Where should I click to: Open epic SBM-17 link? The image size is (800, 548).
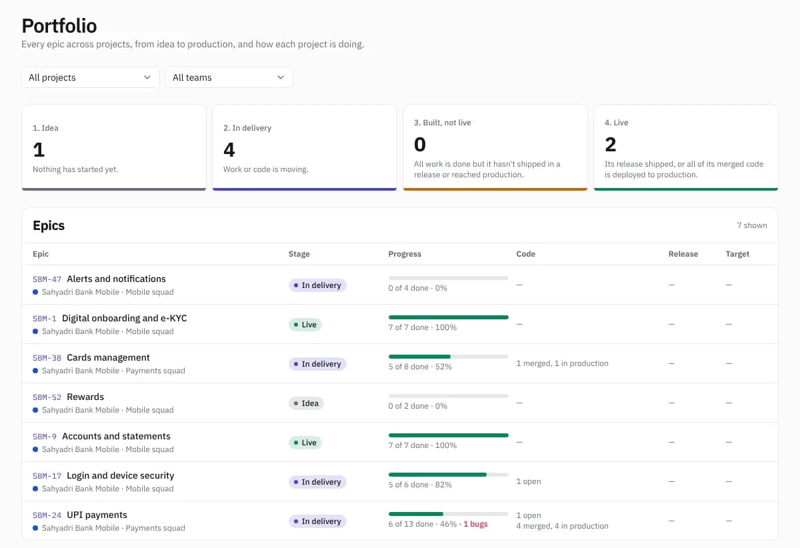(x=47, y=476)
